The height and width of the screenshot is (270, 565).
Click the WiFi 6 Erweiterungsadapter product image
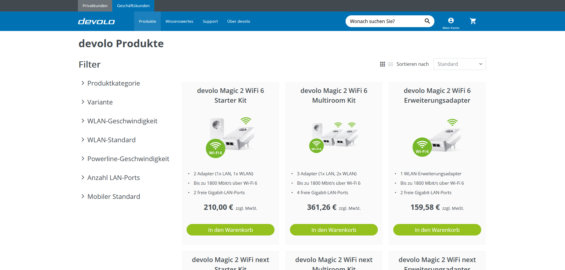pos(437,137)
